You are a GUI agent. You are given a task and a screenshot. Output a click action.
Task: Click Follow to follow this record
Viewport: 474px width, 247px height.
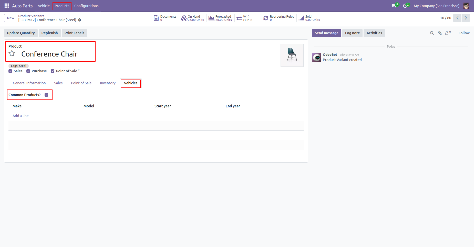pos(464,33)
